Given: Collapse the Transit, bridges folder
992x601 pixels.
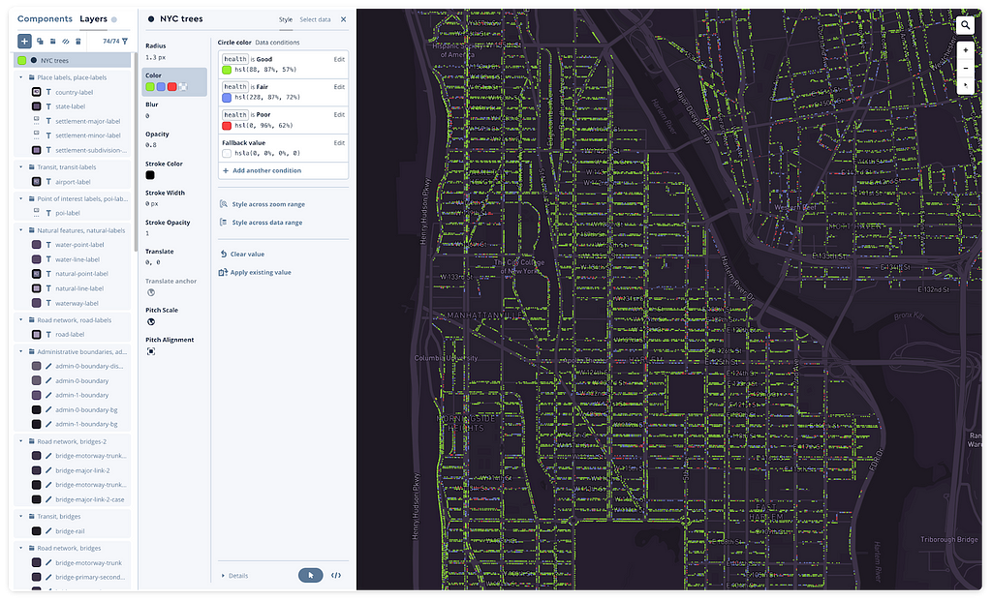Looking at the screenshot, I should (21, 516).
